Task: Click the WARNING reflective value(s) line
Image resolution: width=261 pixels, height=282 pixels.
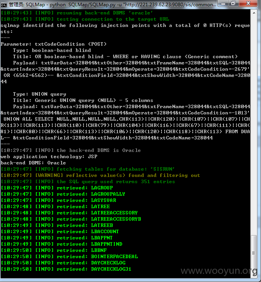Action: [x=100, y=175]
